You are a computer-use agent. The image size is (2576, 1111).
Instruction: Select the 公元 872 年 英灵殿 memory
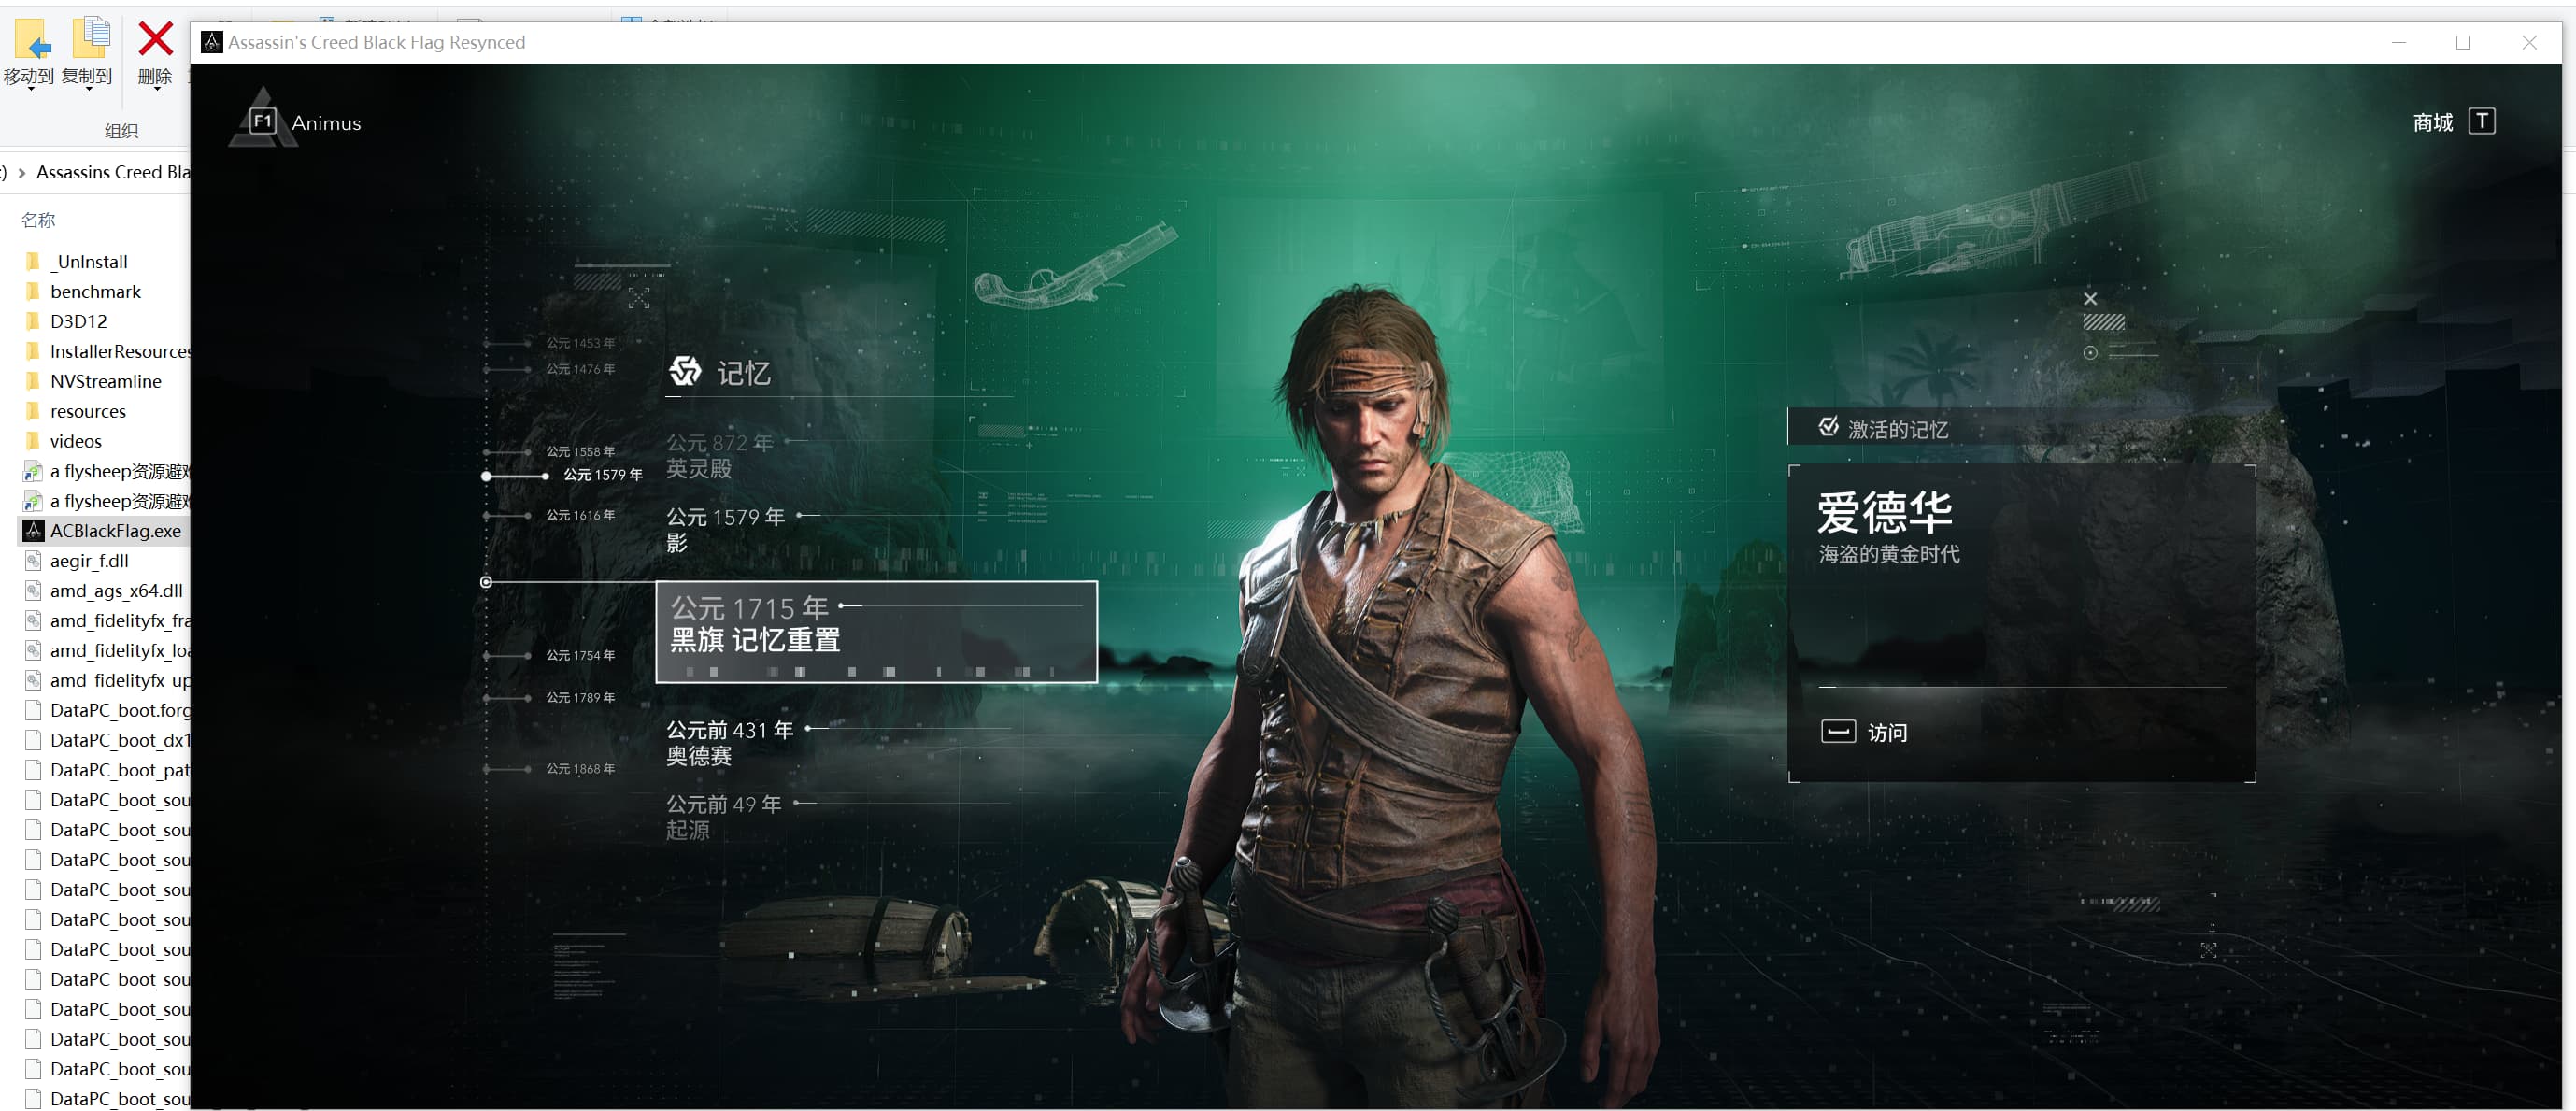(x=720, y=455)
